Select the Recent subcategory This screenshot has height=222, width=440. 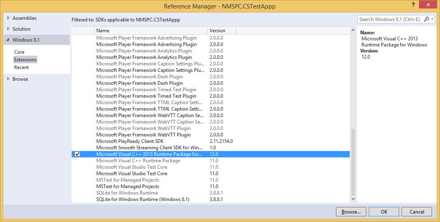pyautogui.click(x=21, y=67)
